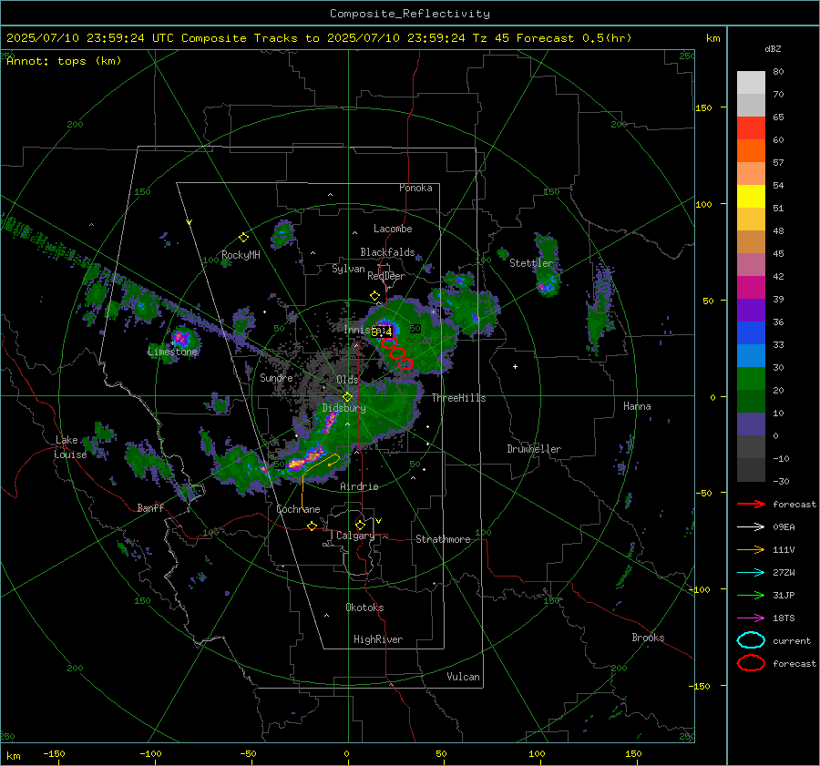Pick the bright green 20–30 dBZ swatch
820x766 pixels.
click(x=751, y=379)
